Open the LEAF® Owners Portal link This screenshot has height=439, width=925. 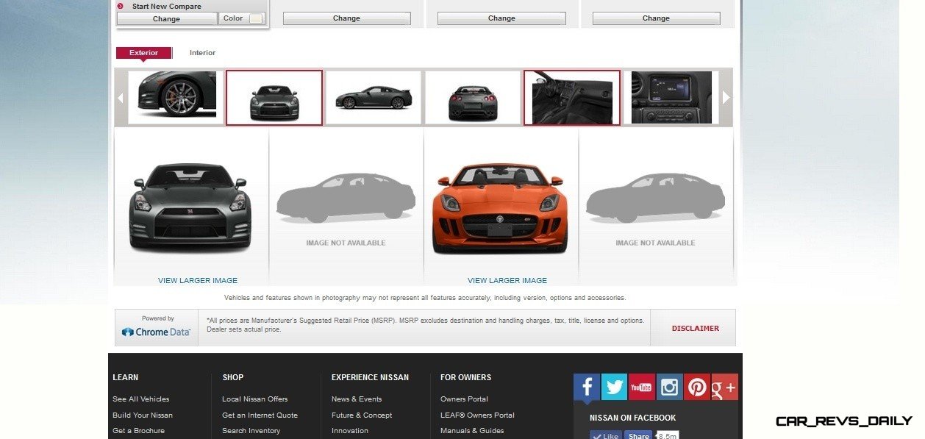tap(477, 415)
